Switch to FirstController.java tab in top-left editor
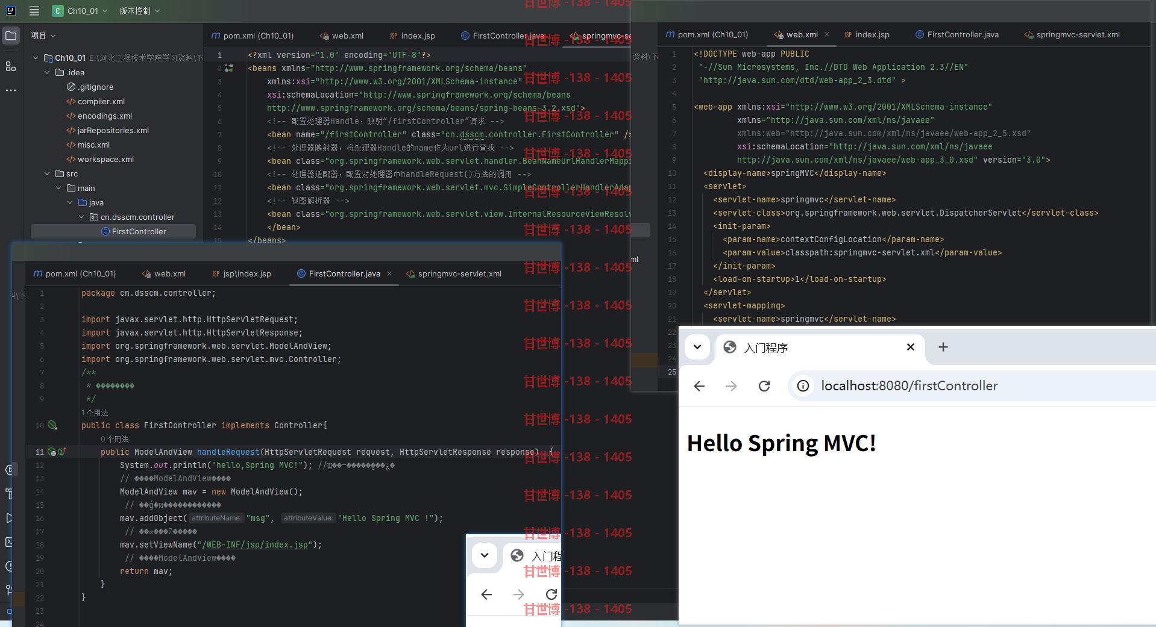This screenshot has width=1156, height=627. click(x=503, y=36)
